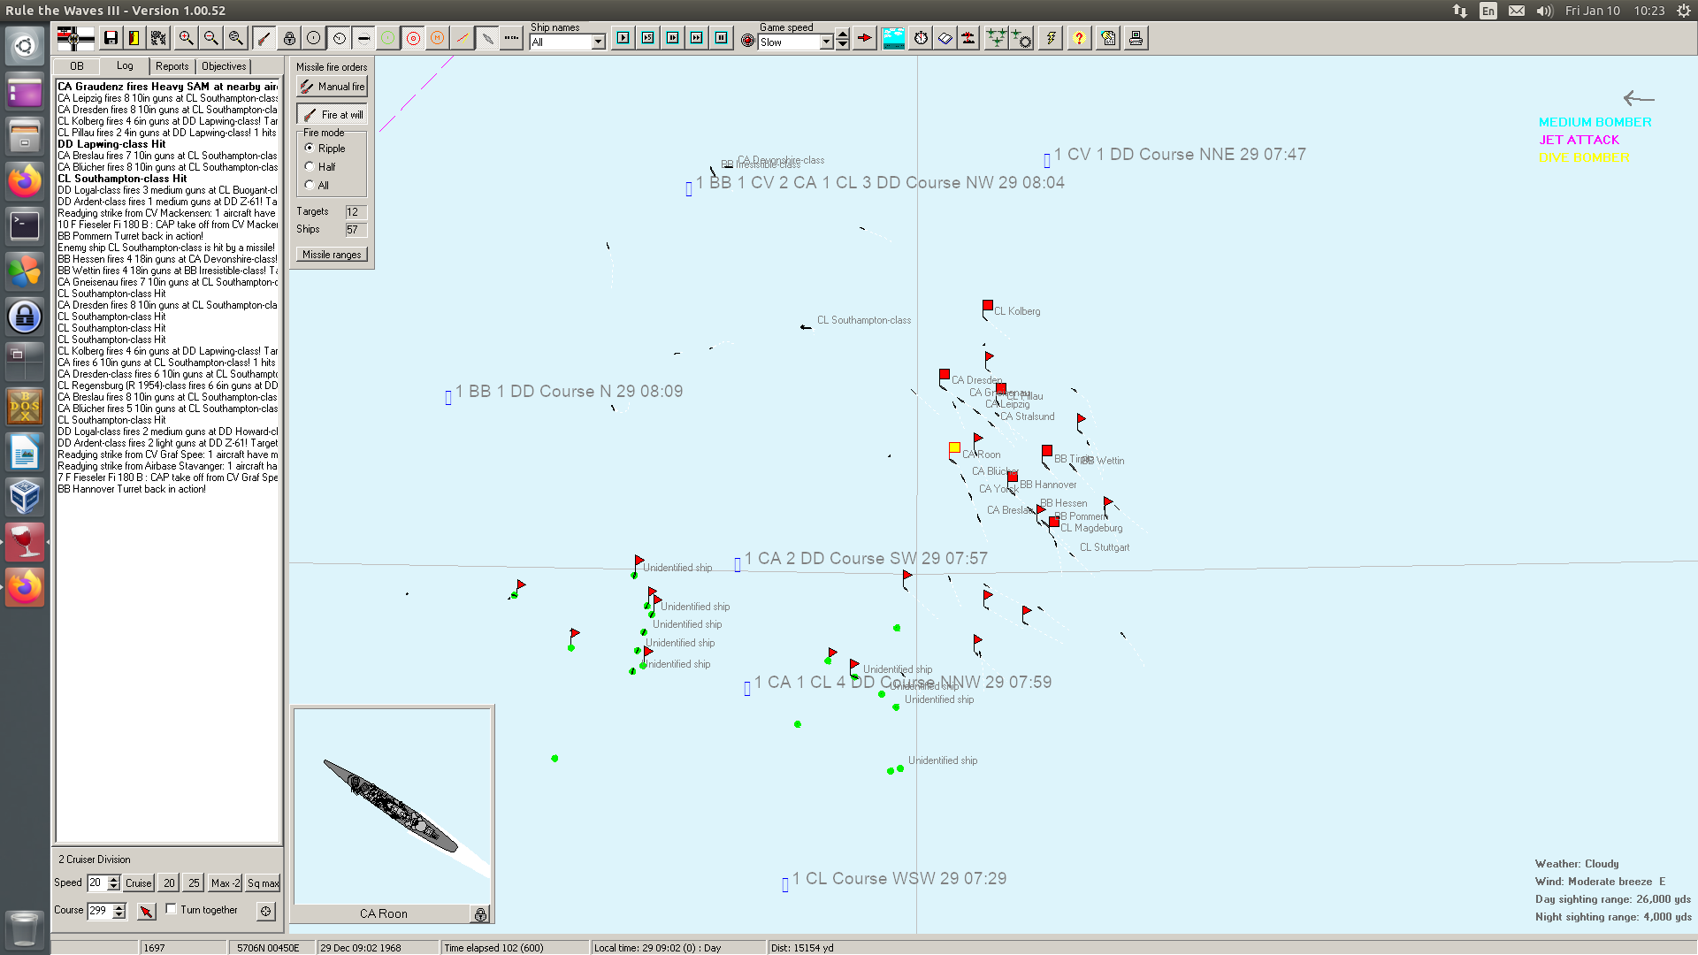This screenshot has height=955, width=1698.
Task: Set speed to Sq max
Action: coord(264,883)
